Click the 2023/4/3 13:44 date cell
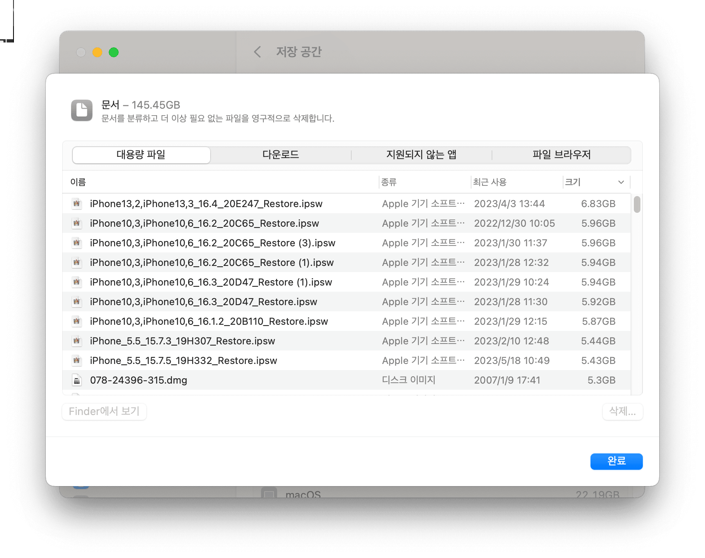The image size is (705, 558). pyautogui.click(x=509, y=203)
